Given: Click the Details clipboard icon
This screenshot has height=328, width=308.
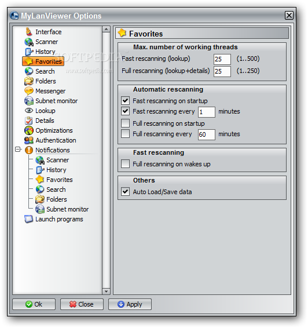Looking at the screenshot, I should [29, 121].
